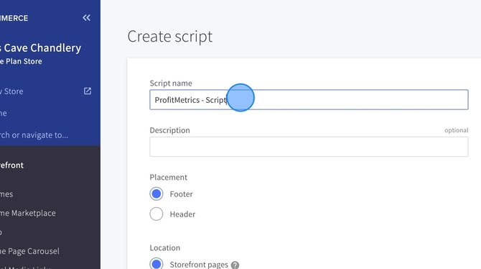Click the Plan Store subtitle text

(21, 61)
